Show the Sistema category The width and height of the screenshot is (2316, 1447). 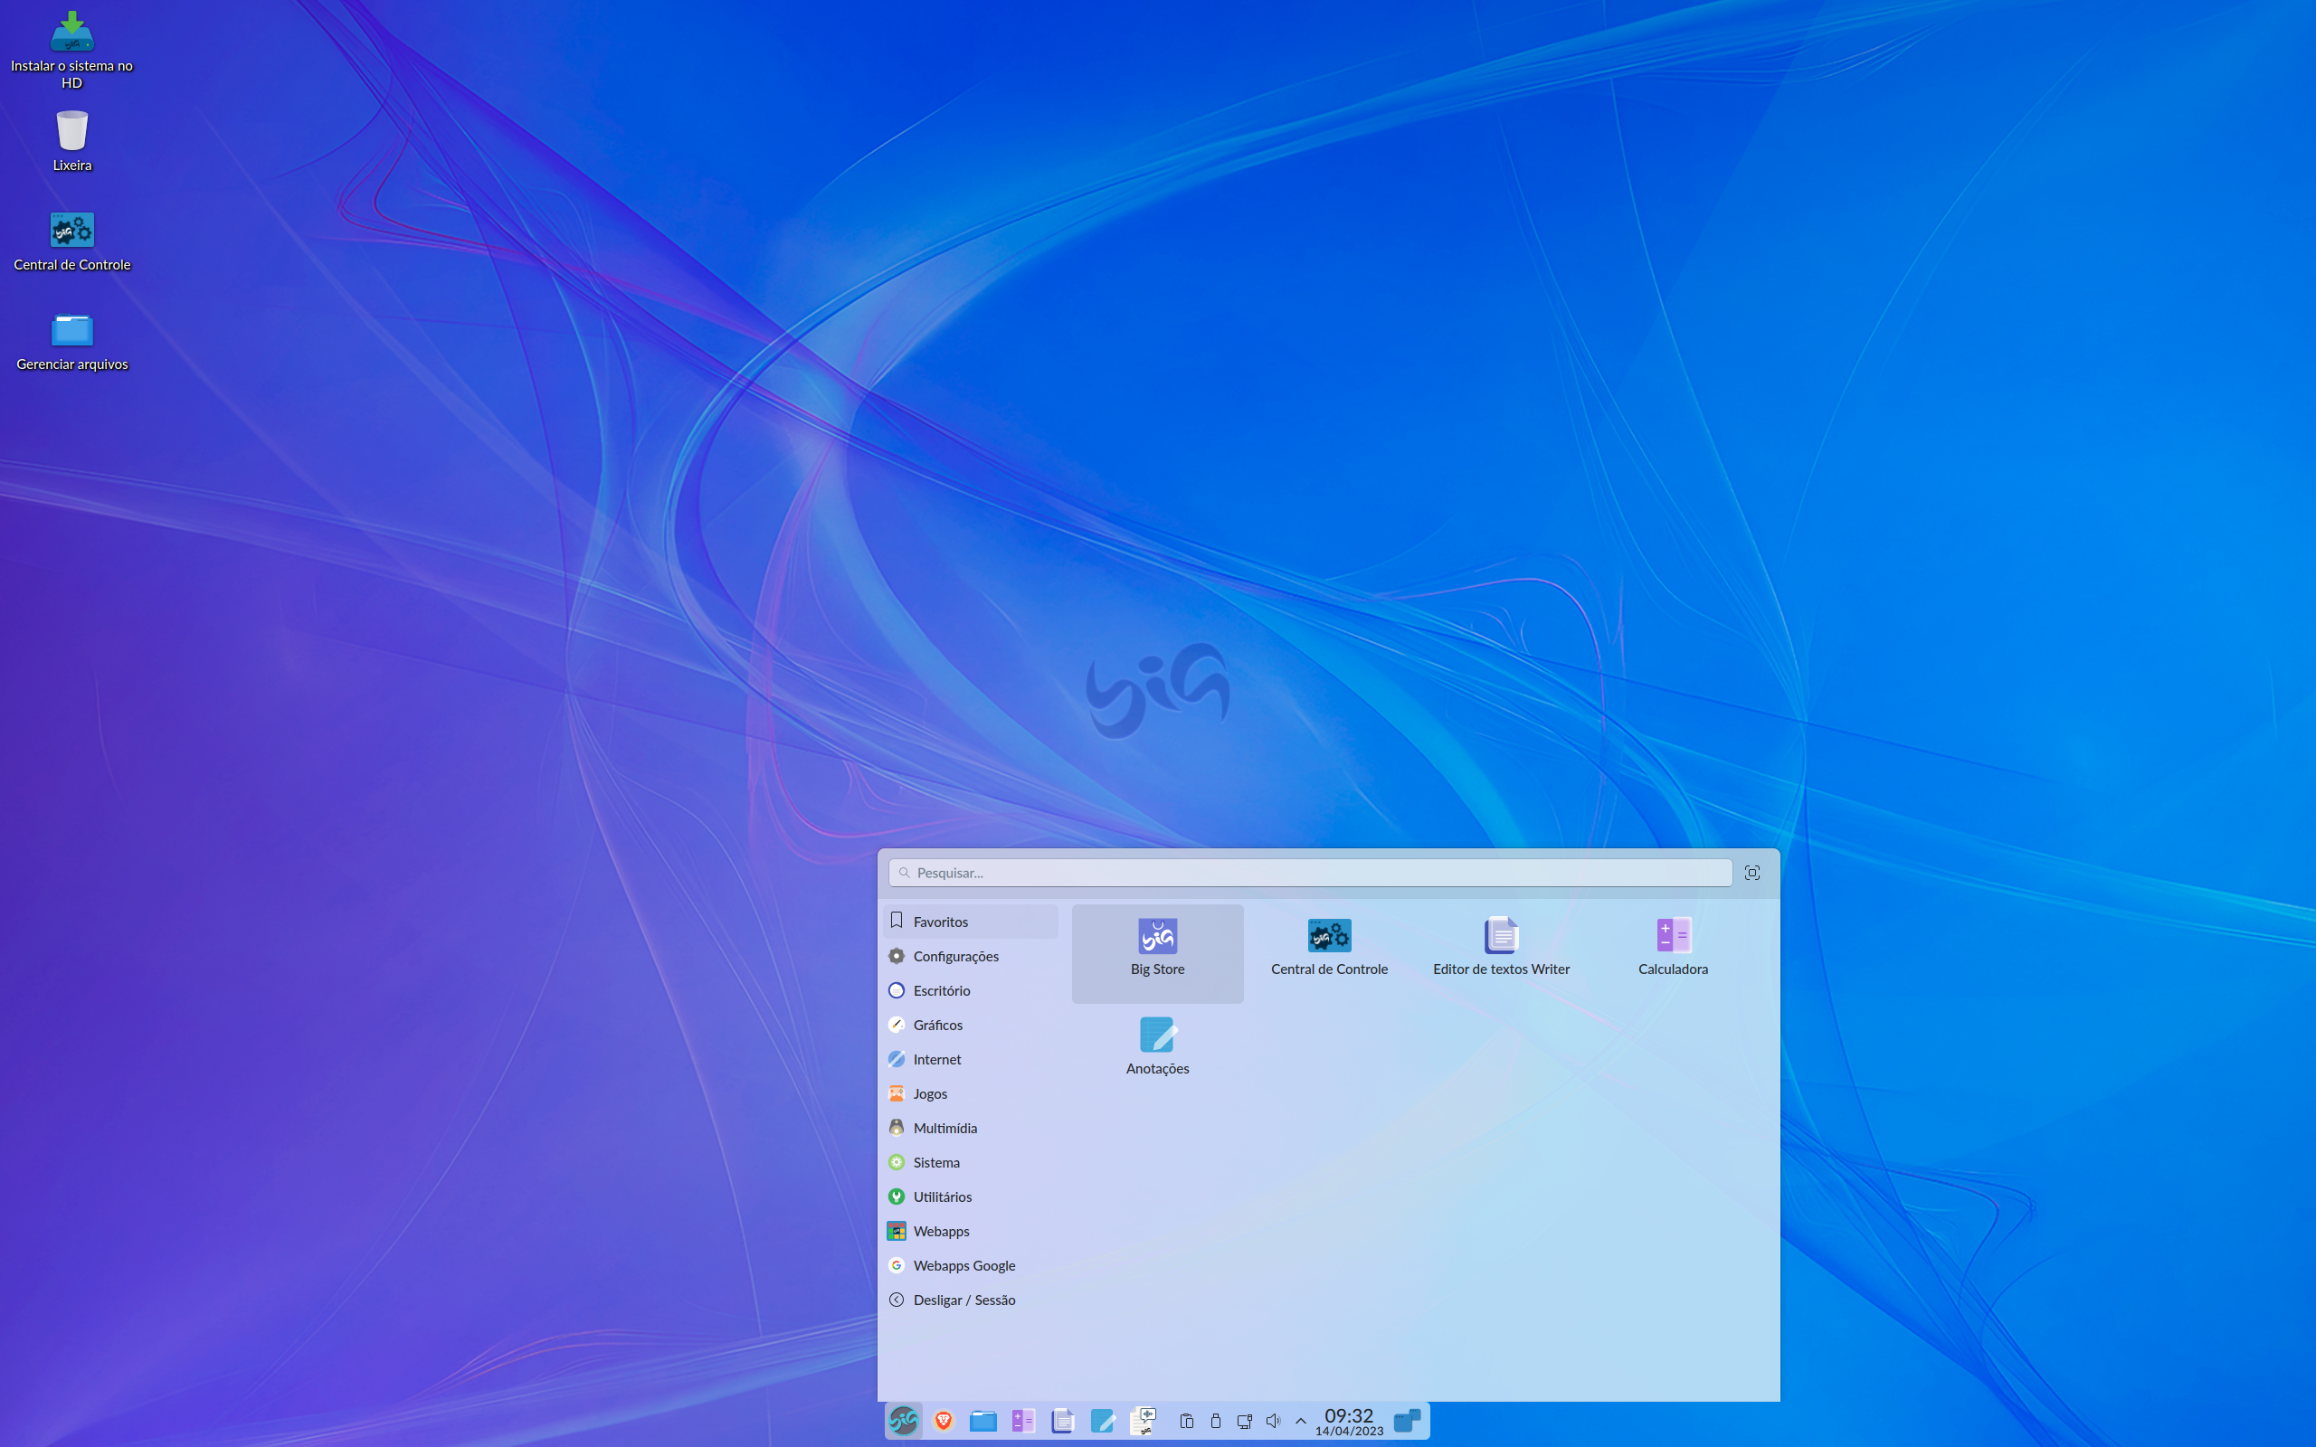pyautogui.click(x=971, y=1163)
